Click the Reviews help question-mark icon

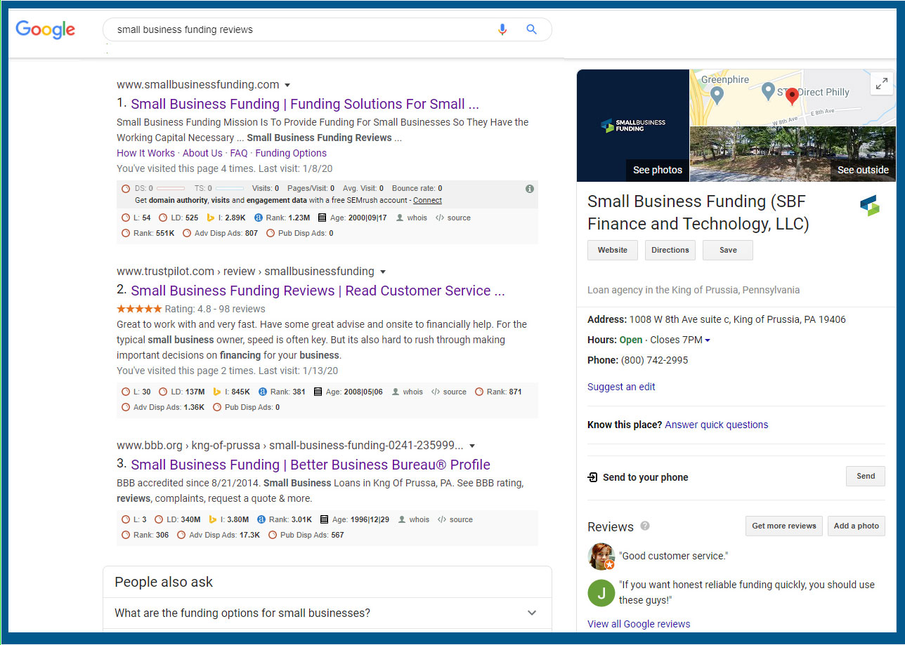pyautogui.click(x=644, y=526)
